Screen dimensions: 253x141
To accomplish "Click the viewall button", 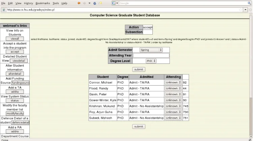I will click(x=15, y=39).
